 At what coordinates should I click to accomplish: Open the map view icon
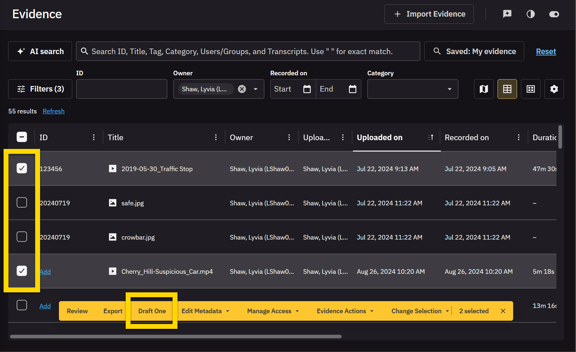point(484,89)
